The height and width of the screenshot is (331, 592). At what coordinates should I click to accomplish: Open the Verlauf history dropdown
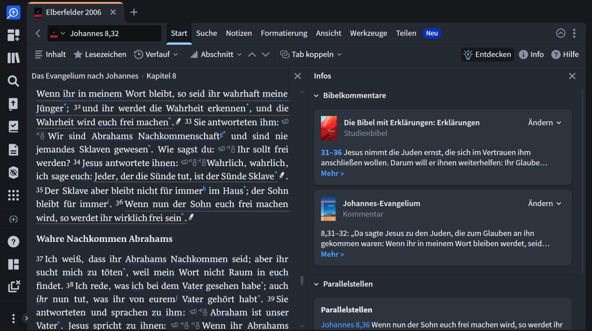coord(156,54)
